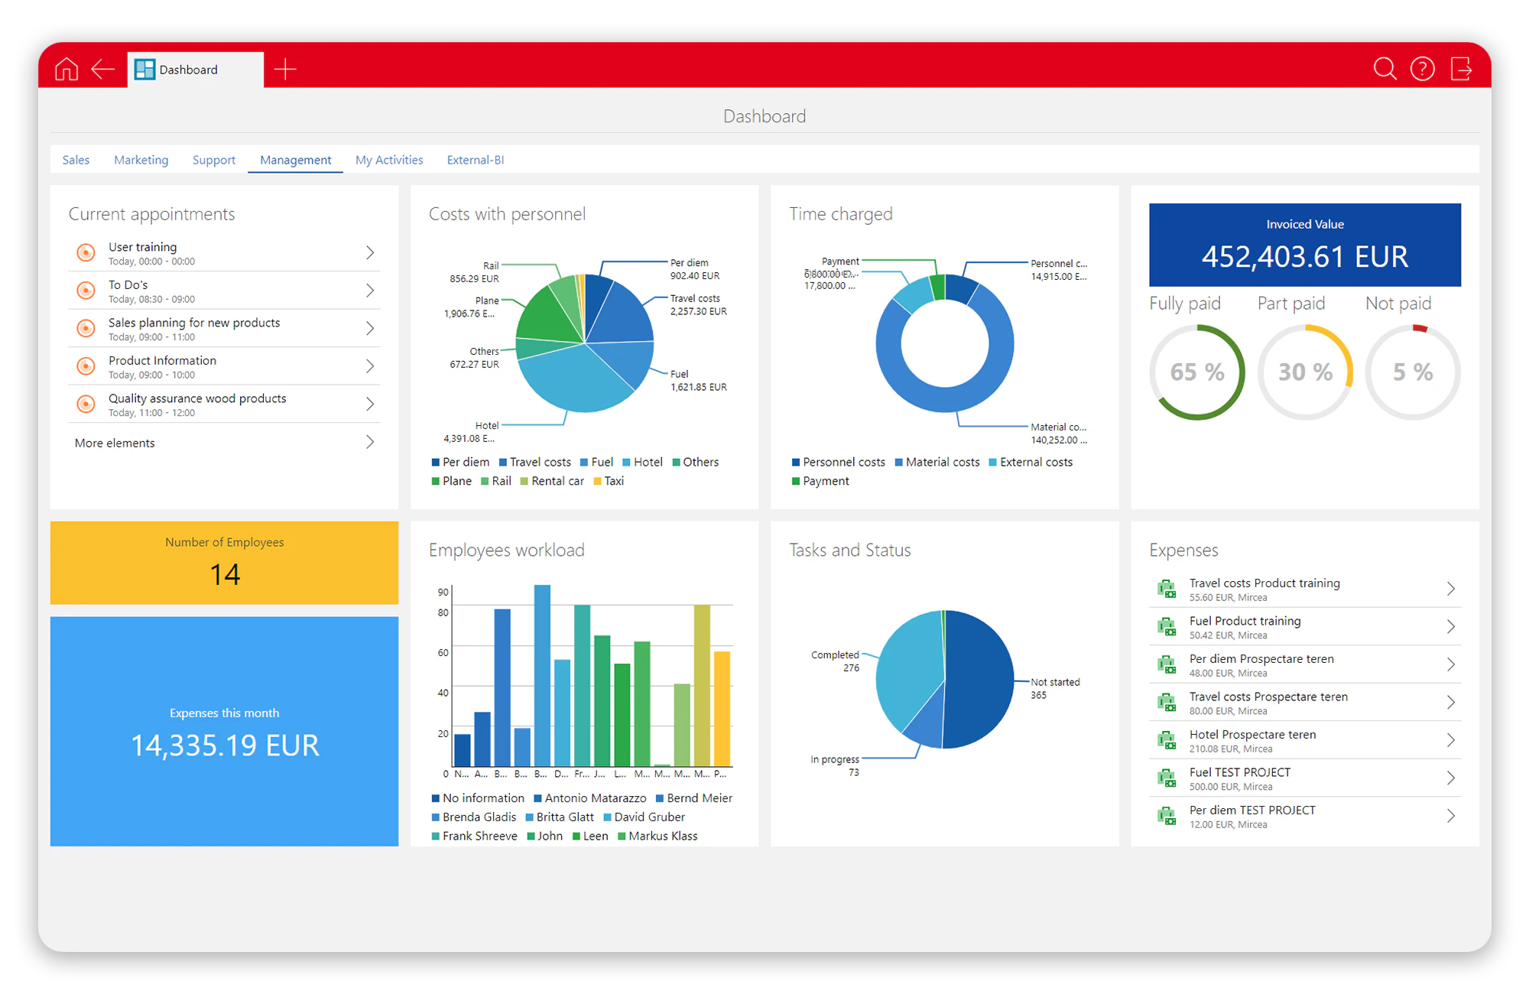Click appointment icon beside User training
The width and height of the screenshot is (1529, 994).
pyautogui.click(x=86, y=252)
